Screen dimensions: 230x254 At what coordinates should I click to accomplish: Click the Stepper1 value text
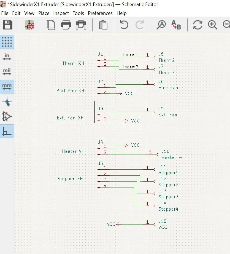[168, 173]
